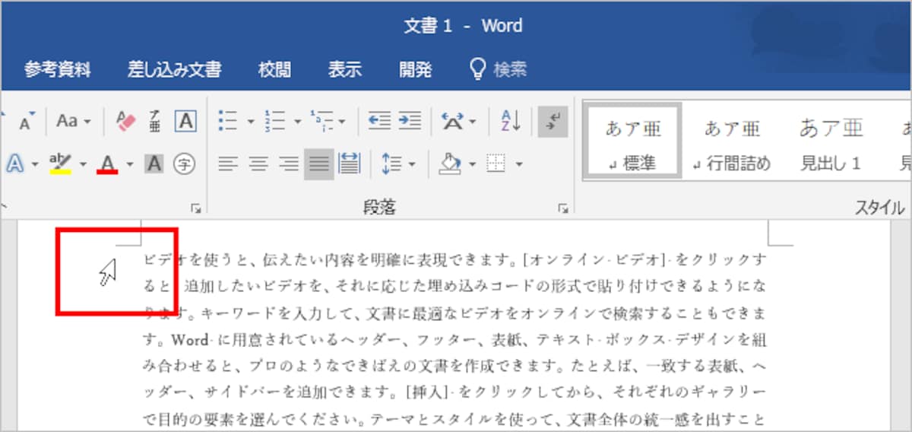912x432 pixels.
Task: Apply the red font color swatch
Action: pos(107,164)
